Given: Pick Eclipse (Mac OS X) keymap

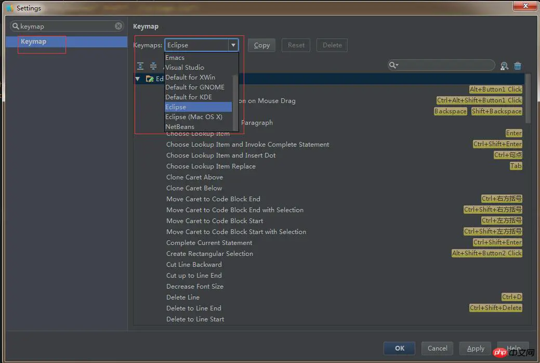Looking at the screenshot, I should [x=199, y=117].
